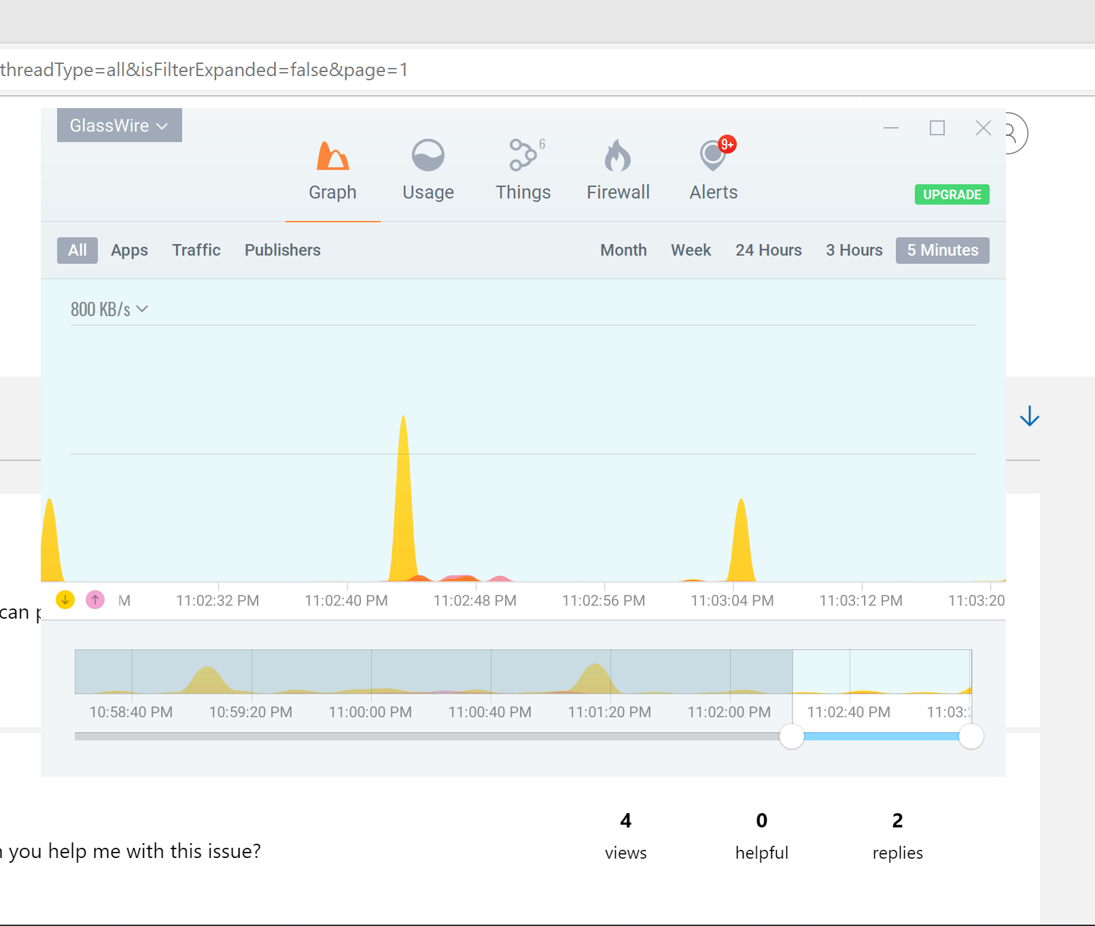The image size is (1095, 926).
Task: Click the right timeline slider handle
Action: (971, 736)
